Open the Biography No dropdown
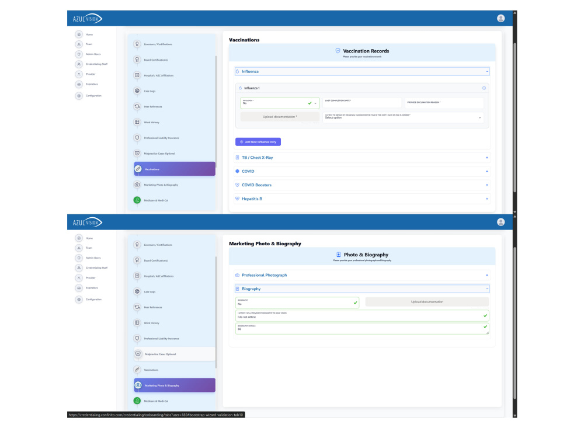The image size is (584, 438). click(297, 303)
